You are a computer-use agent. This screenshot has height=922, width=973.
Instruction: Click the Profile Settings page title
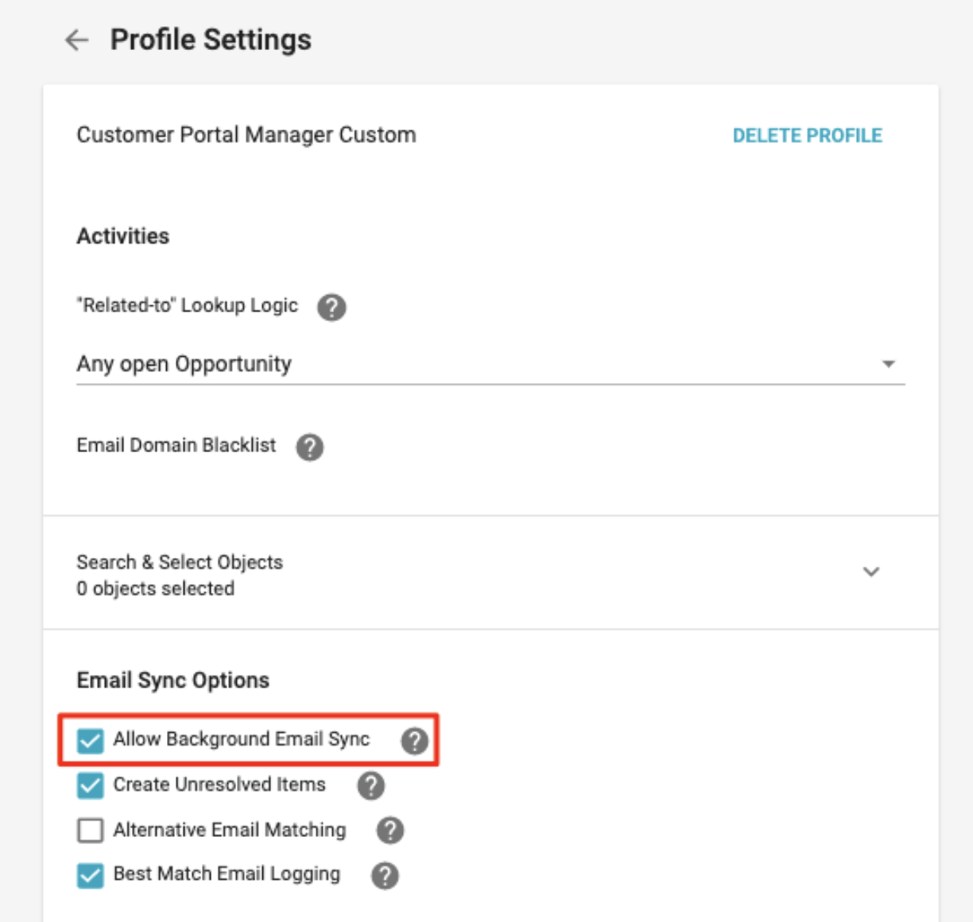211,40
